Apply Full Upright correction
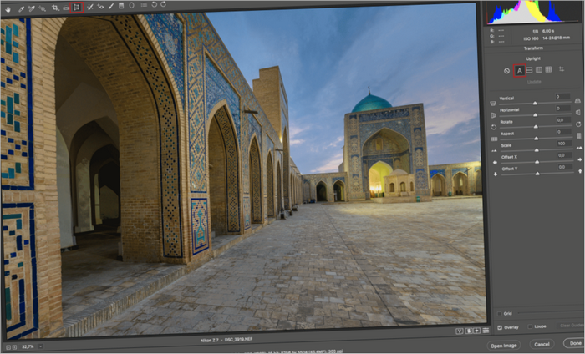The image size is (585, 354). (548, 69)
